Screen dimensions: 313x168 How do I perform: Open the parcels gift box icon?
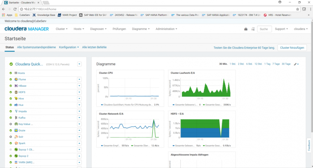[x=246, y=29]
